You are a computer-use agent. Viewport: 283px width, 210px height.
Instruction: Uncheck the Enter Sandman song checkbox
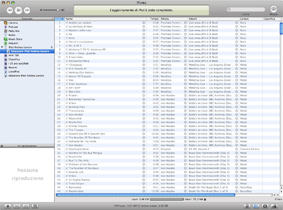tap(67, 84)
